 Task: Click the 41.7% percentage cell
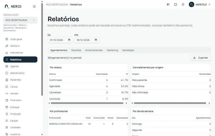click(124, 80)
